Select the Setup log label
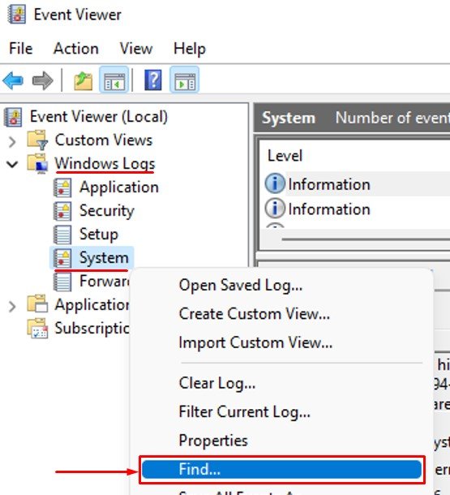Image resolution: width=450 pixels, height=495 pixels. 99,235
